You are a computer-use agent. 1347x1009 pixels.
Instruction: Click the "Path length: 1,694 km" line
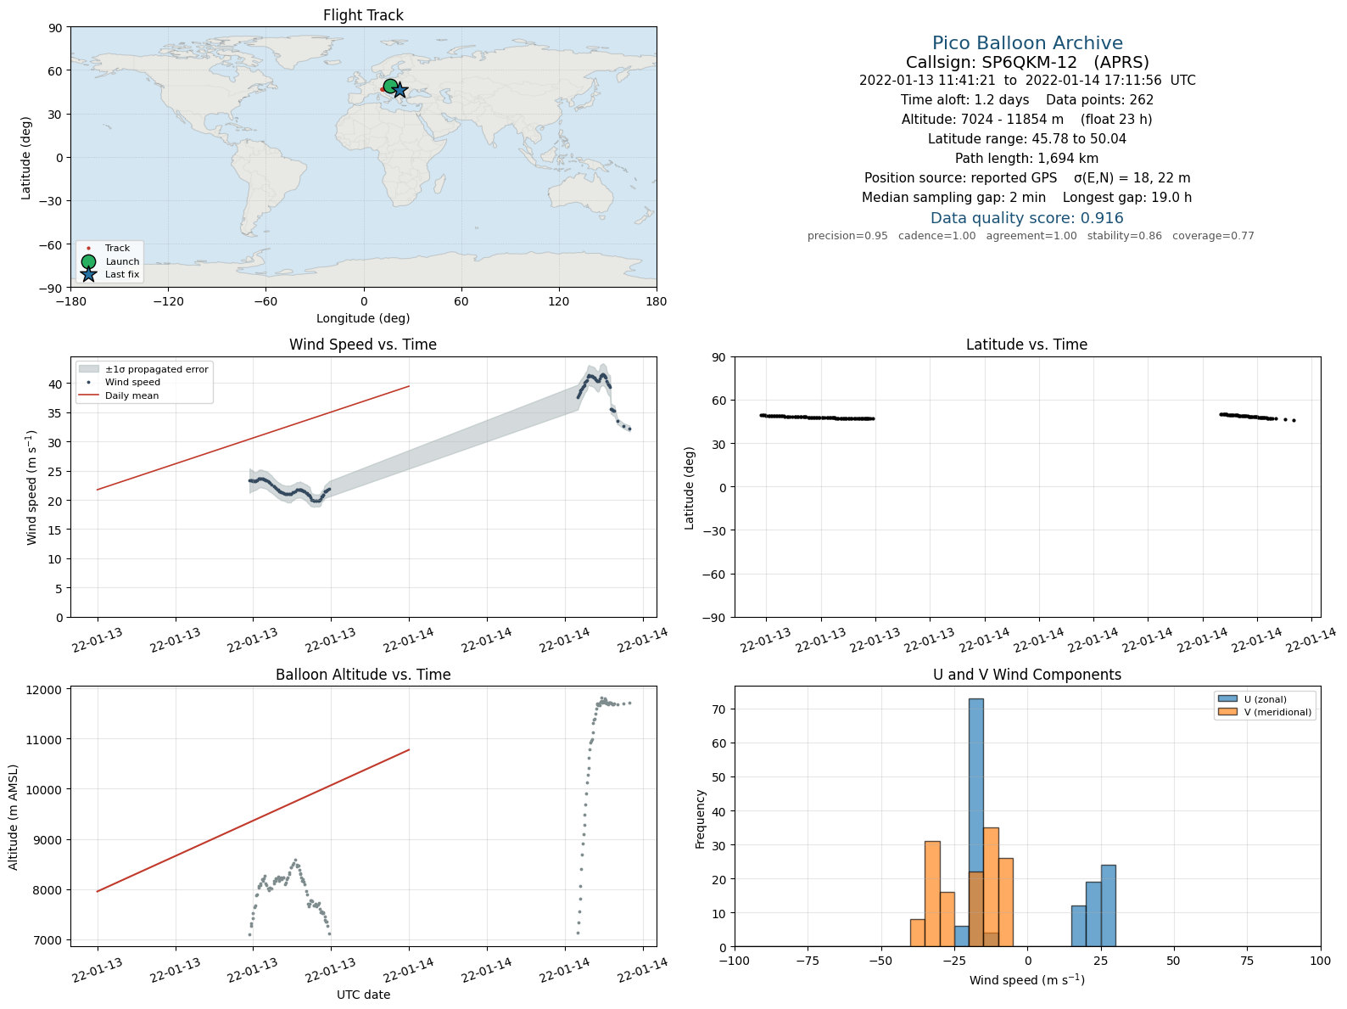(x=1027, y=159)
